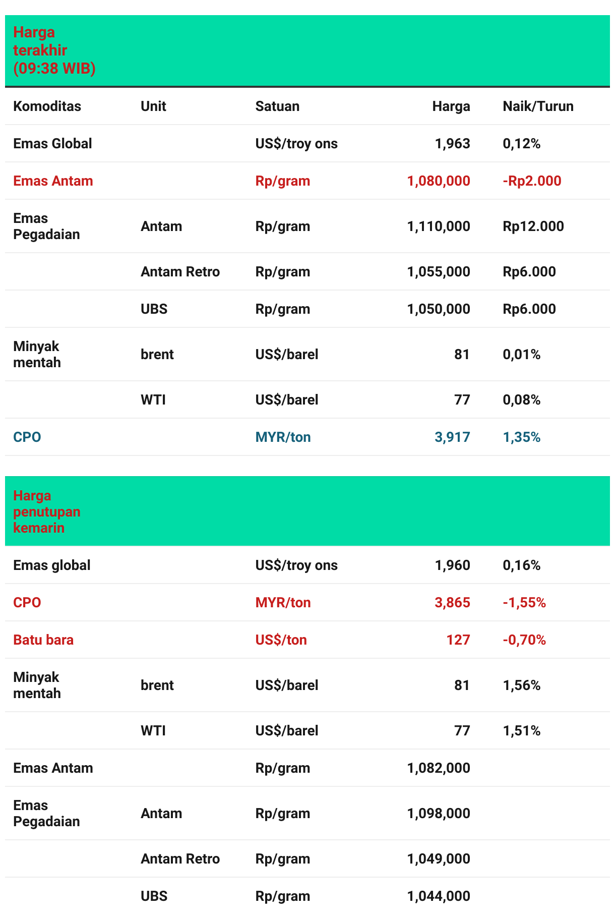Viewport: 615px width, 919px height.
Task: Click the Harga column header
Action: [451, 106]
